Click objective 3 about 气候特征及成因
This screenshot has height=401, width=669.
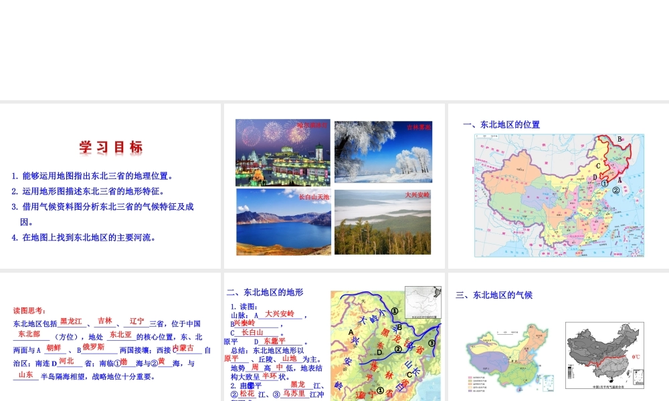pos(102,215)
